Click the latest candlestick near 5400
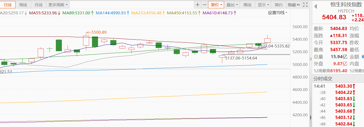Viewport: 364px width, 127px height. click(267, 40)
